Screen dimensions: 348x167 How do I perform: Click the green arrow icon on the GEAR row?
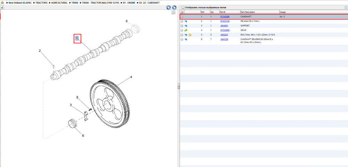pos(186,30)
